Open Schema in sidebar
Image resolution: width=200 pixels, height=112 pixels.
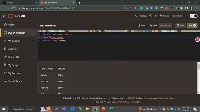12,49
